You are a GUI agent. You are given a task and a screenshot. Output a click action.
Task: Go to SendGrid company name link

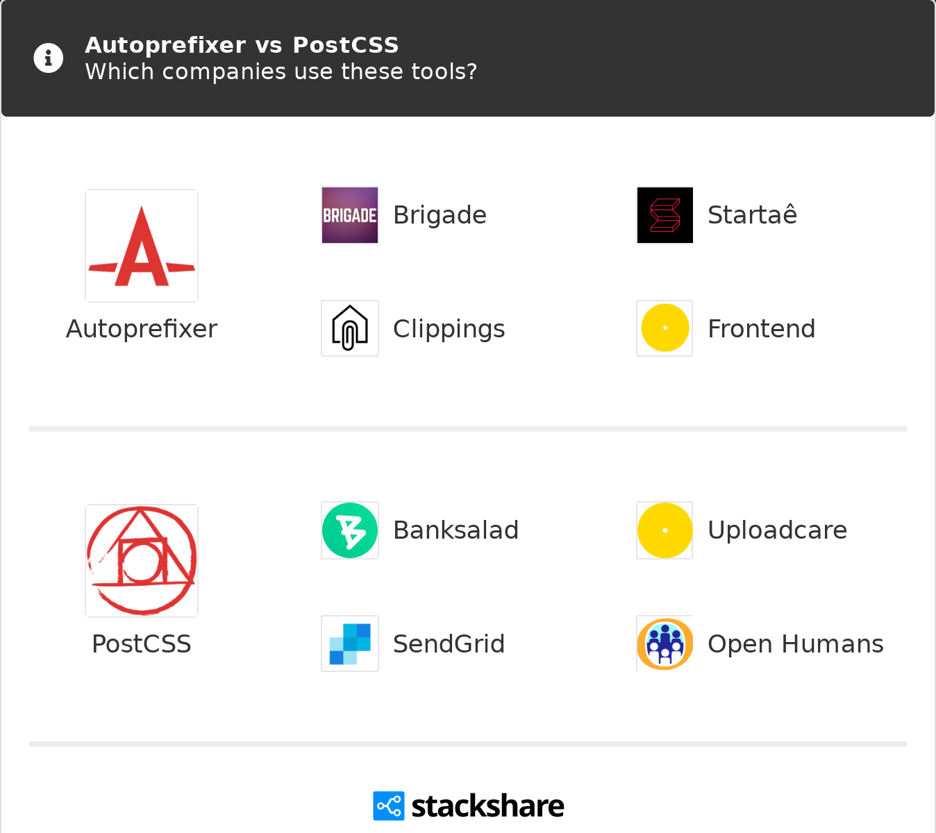tap(449, 644)
